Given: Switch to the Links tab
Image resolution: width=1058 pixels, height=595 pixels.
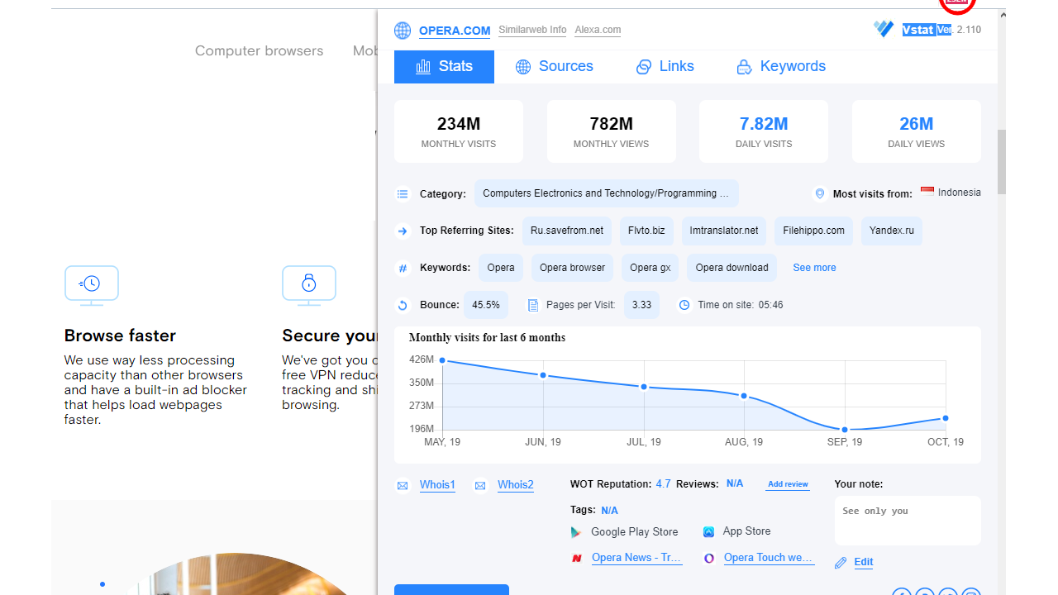Looking at the screenshot, I should [x=665, y=67].
